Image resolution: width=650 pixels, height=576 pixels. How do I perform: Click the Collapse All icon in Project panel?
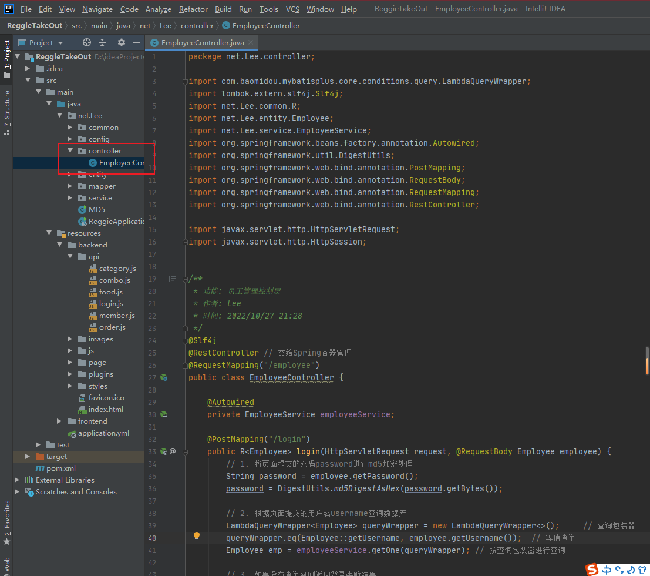tap(102, 42)
